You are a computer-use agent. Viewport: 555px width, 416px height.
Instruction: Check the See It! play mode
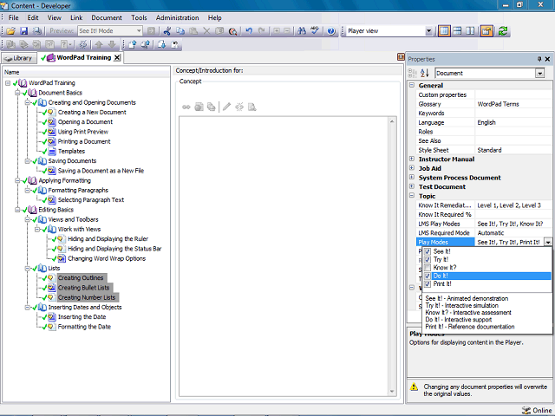pos(428,251)
